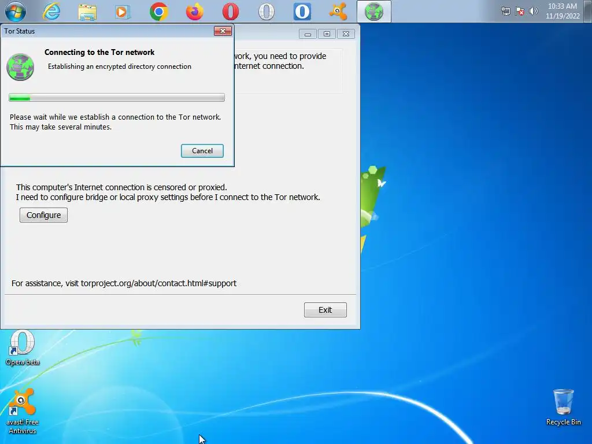Open Windows Explorer folder in taskbar
The height and width of the screenshot is (444, 592).
(x=87, y=12)
